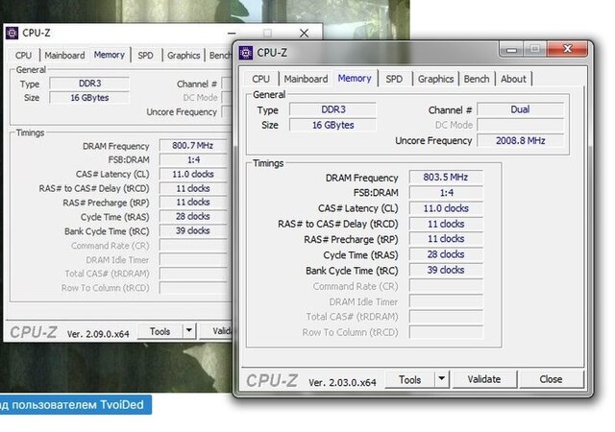This screenshot has width=615, height=432.
Task: Go to the Bench tab in the front window
Action: point(476,79)
